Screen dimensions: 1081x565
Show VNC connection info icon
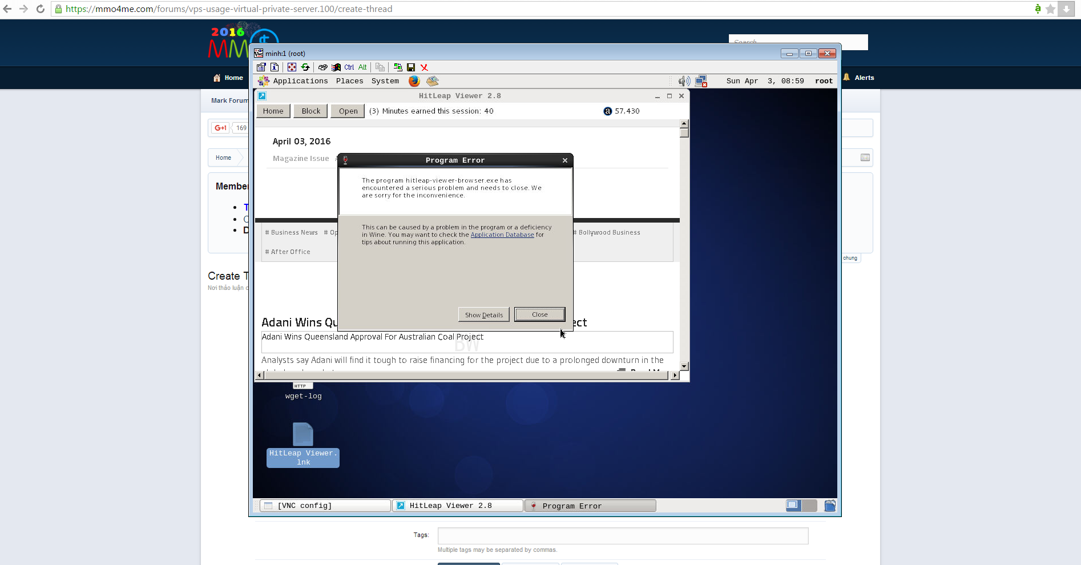(275, 67)
